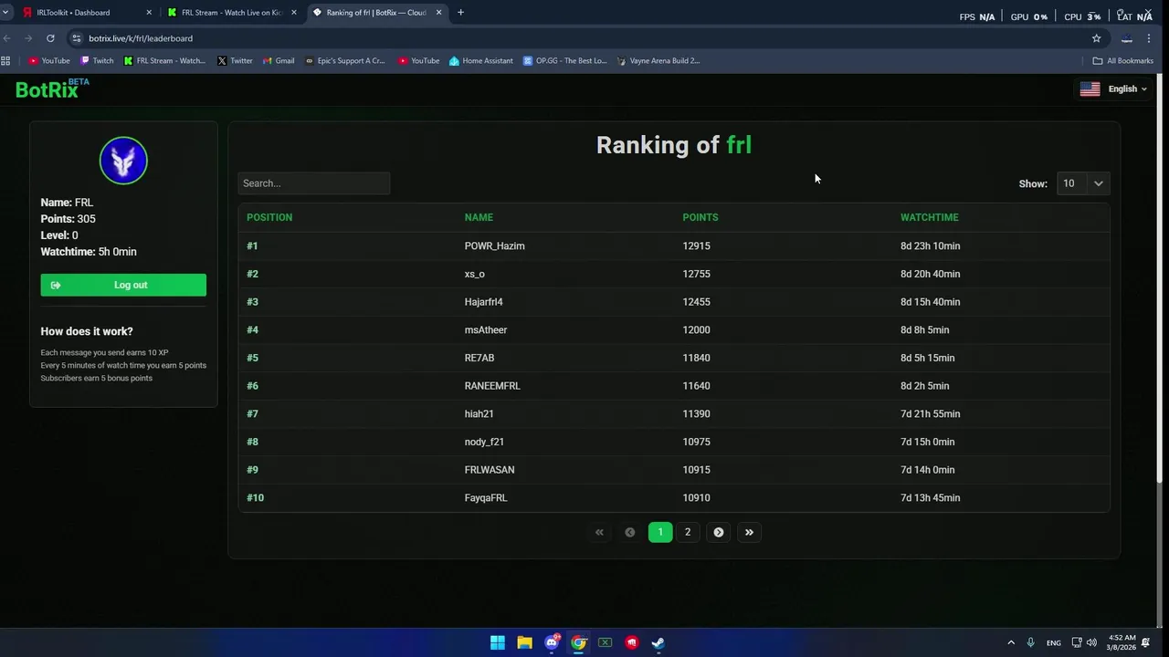Open the Show 10 rows dropdown
Image resolution: width=1169 pixels, height=657 pixels.
[1083, 183]
